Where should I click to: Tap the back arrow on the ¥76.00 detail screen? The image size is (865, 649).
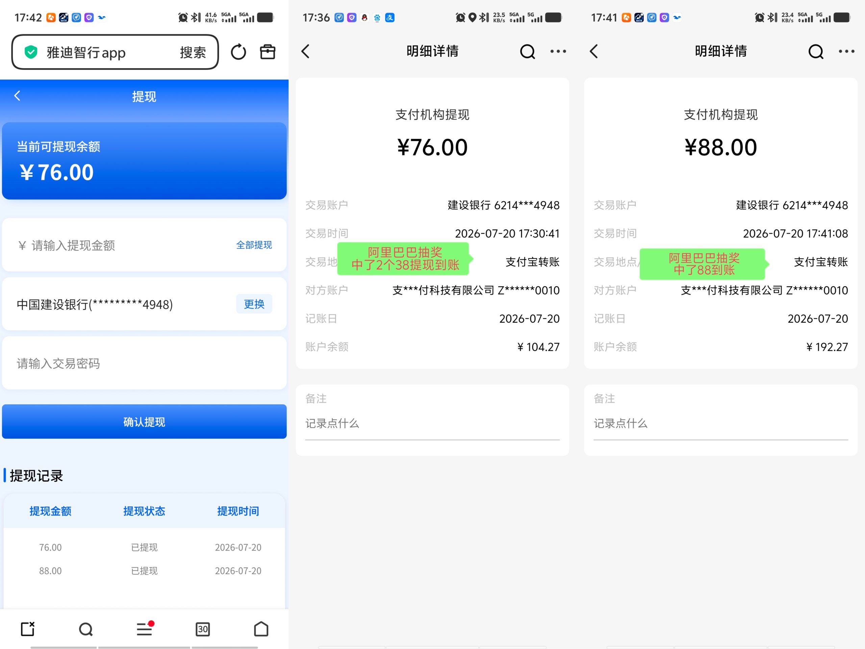point(305,51)
